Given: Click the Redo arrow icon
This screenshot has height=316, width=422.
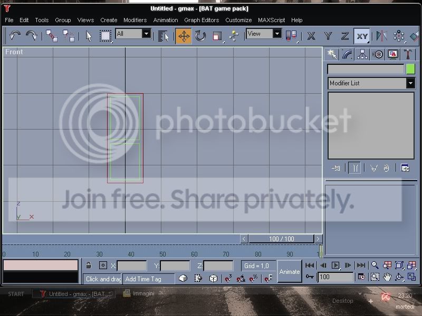Looking at the screenshot, I should tap(32, 35).
